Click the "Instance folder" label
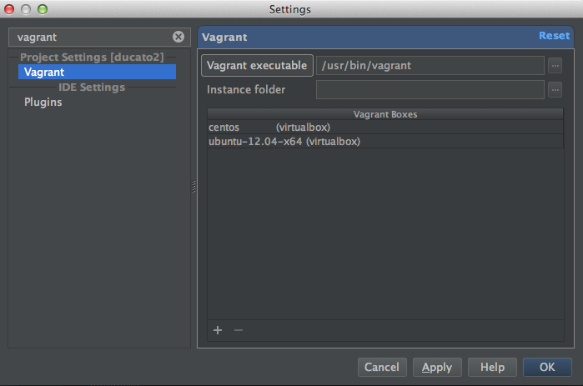The height and width of the screenshot is (386, 583). (x=246, y=89)
